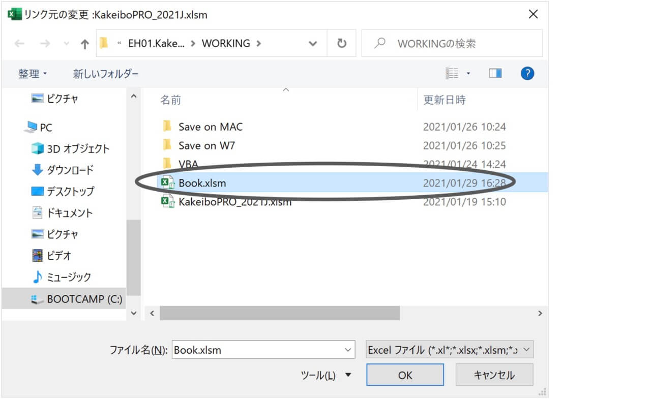Open the ファイル名 dropdown arrow

(348, 350)
